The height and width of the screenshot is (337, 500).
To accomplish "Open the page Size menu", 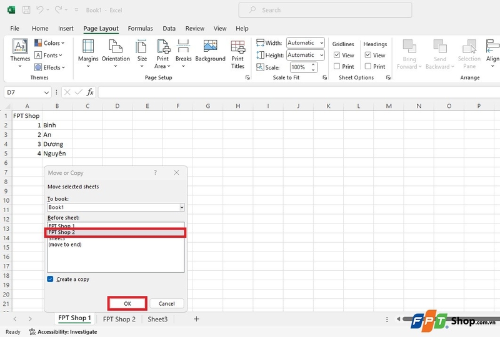I will (x=142, y=54).
